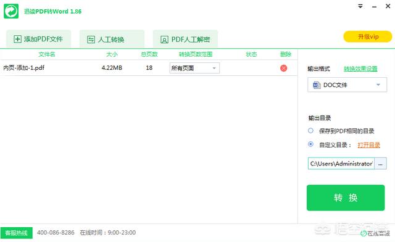Screen dimensions: 395x242
Task: Click the 打开目录 link
Action: click(369, 145)
